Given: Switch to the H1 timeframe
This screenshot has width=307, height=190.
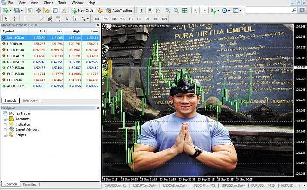Looking at the screenshot, I should pos(131,19).
